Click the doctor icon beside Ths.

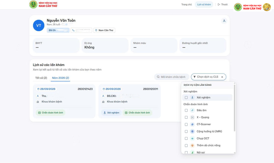(38, 96)
